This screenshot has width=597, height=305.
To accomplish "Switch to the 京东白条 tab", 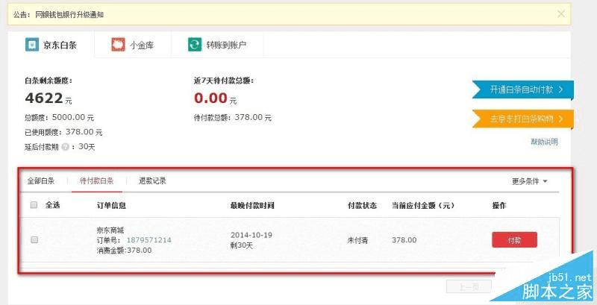I will 51,45.
